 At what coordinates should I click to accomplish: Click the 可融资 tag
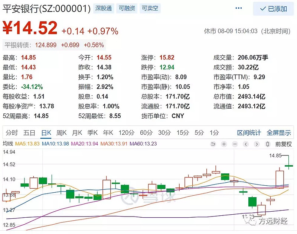click(x=127, y=8)
